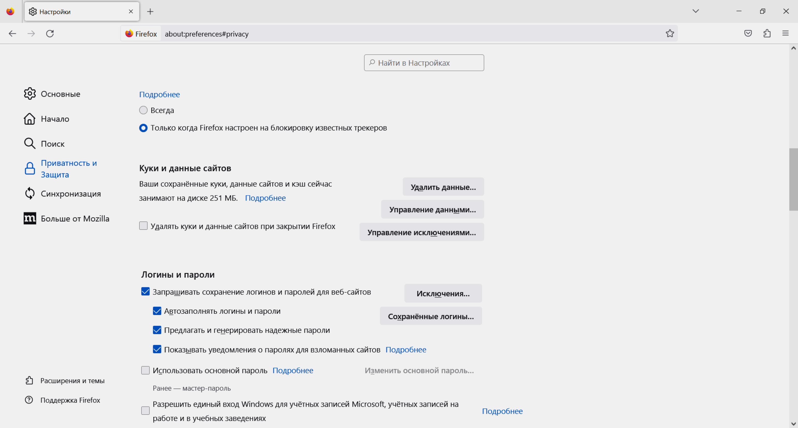Screen dimensions: 798x428
Task: Click the Управление данными button
Action: point(432,209)
